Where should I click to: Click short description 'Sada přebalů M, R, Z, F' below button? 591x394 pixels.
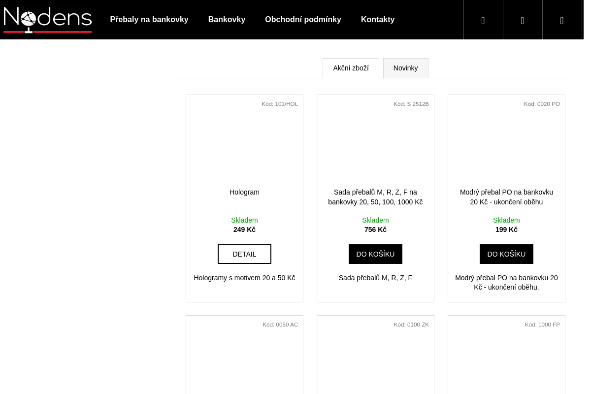[375, 278]
